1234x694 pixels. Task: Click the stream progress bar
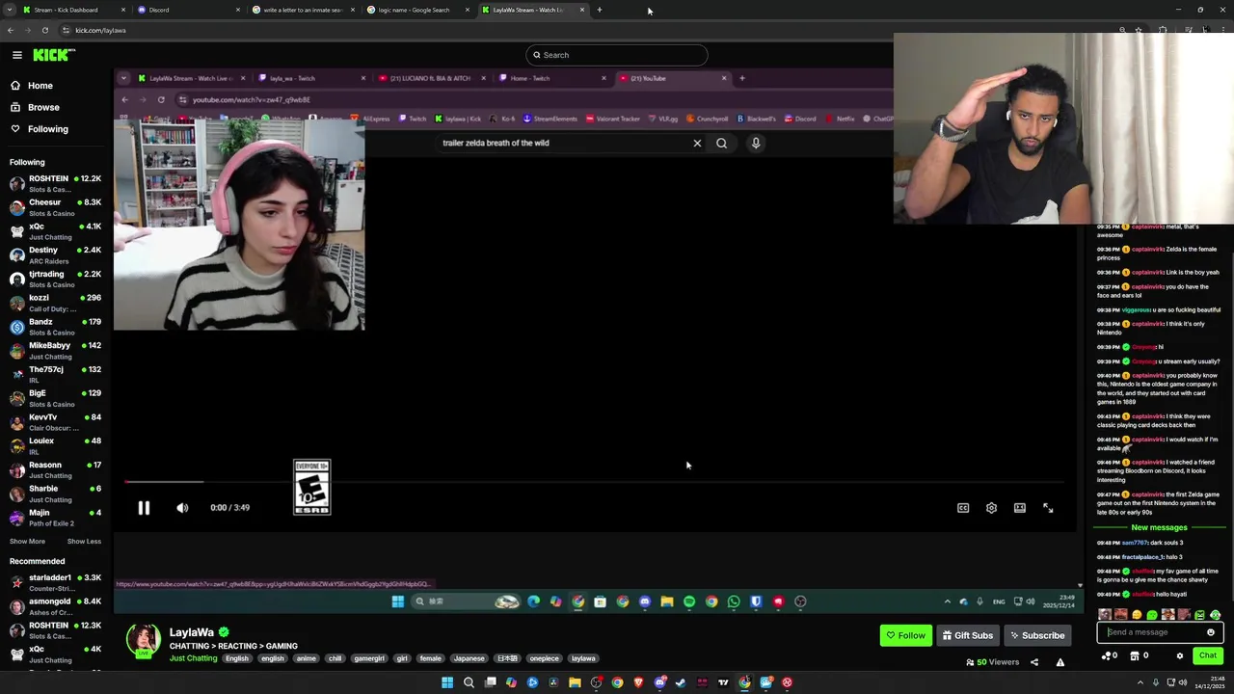click(x=594, y=482)
